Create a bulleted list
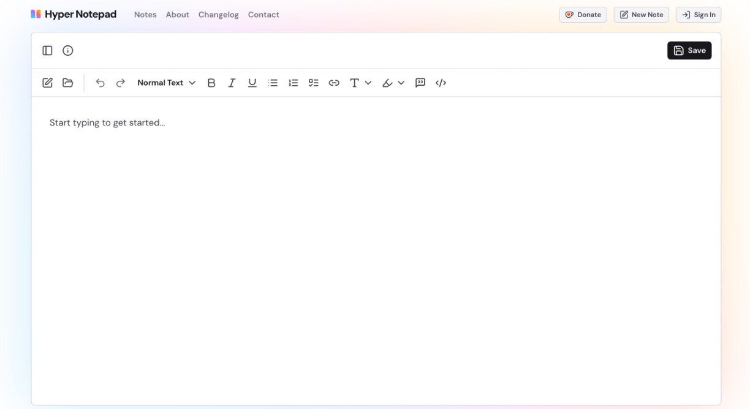 pyautogui.click(x=273, y=82)
